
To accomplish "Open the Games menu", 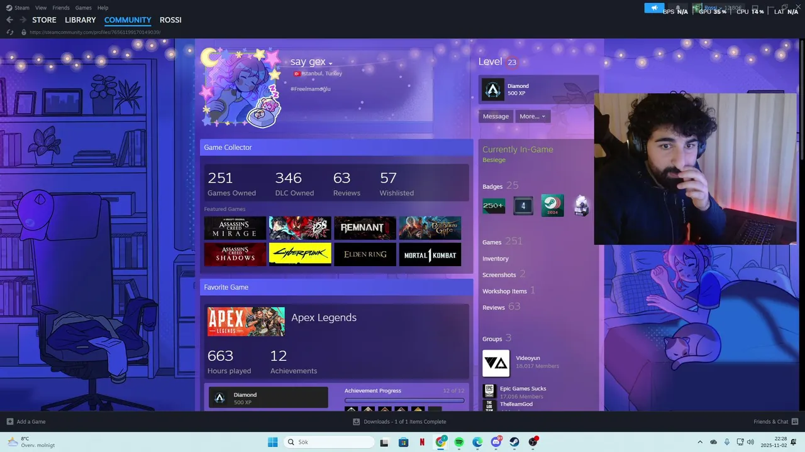I will 83,8.
